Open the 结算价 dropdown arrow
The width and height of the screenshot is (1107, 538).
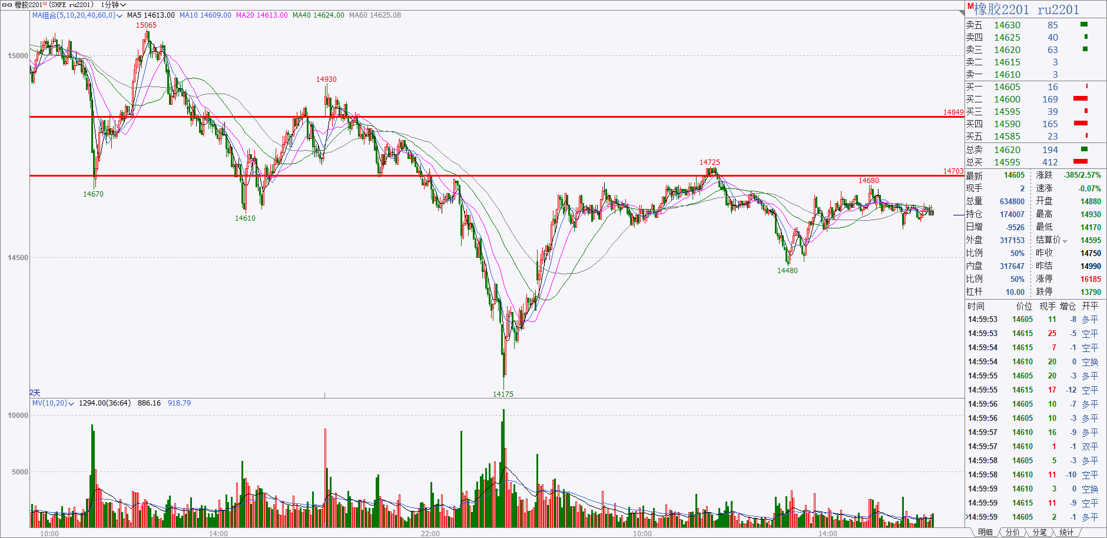point(1065,241)
